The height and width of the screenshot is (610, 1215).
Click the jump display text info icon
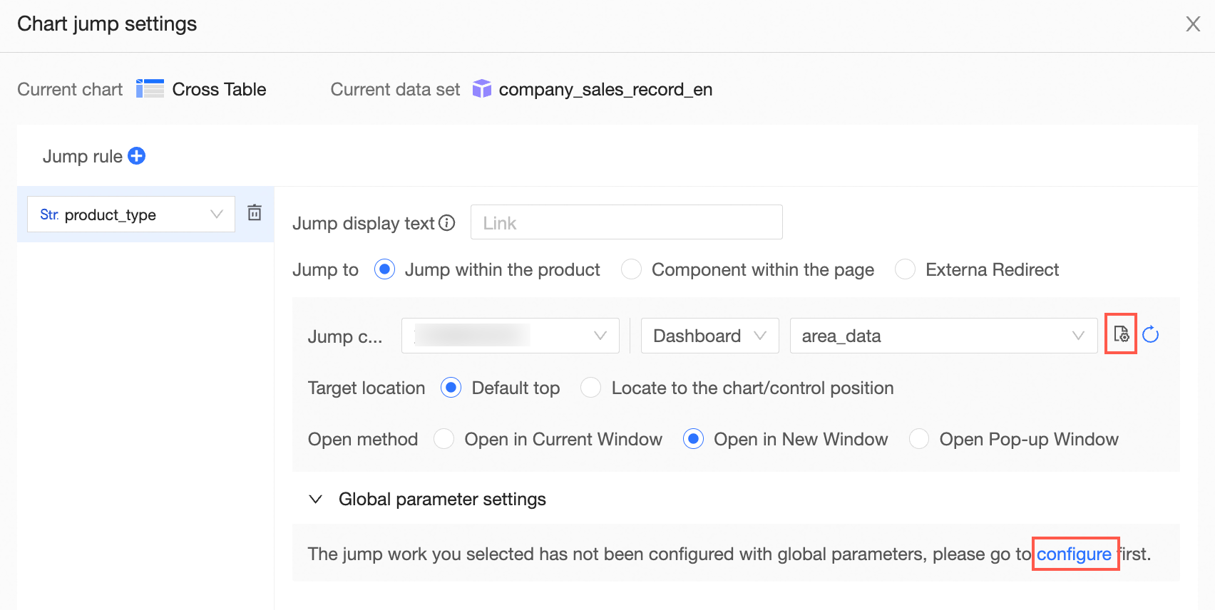point(447,223)
